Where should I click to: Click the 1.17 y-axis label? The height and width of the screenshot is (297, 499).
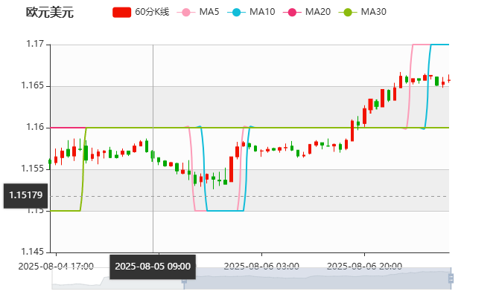[35, 44]
